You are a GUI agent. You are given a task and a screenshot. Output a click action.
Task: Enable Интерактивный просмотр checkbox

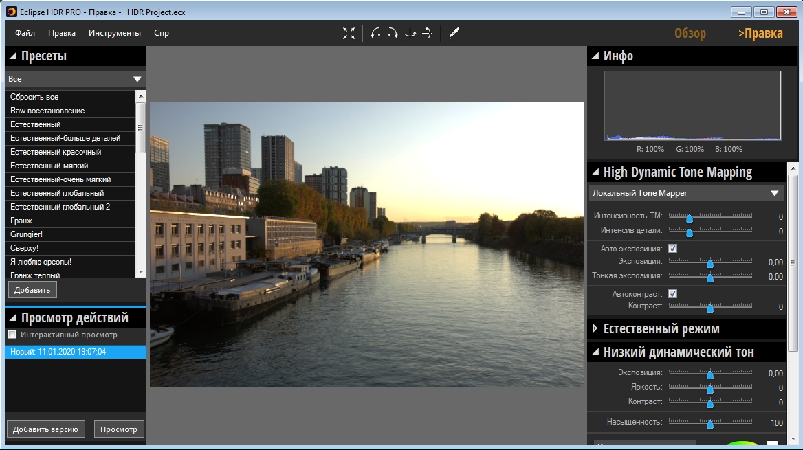click(x=12, y=335)
